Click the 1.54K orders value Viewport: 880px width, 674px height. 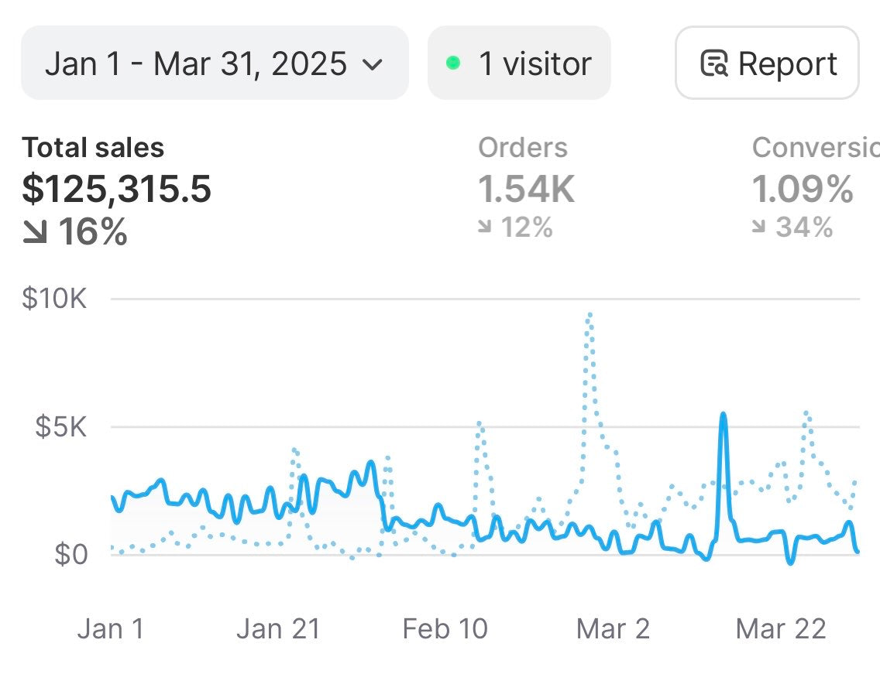527,190
